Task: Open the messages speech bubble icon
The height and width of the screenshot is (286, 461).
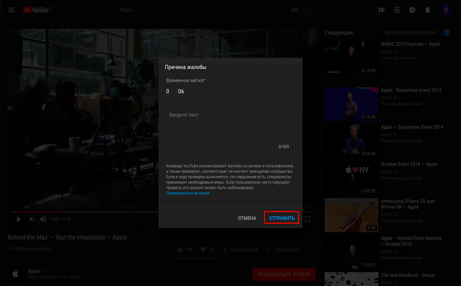Action: [x=412, y=10]
